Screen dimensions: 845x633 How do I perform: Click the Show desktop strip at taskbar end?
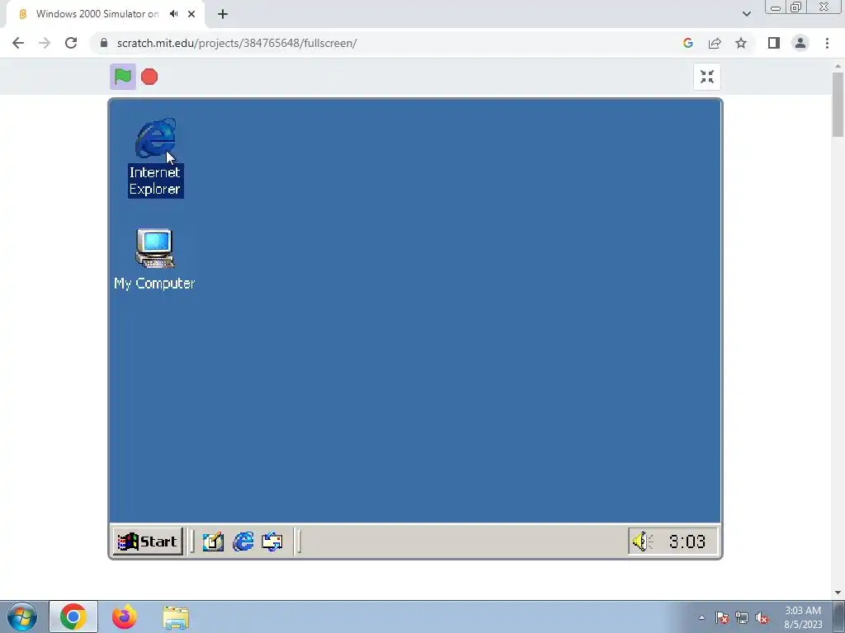tap(839, 617)
